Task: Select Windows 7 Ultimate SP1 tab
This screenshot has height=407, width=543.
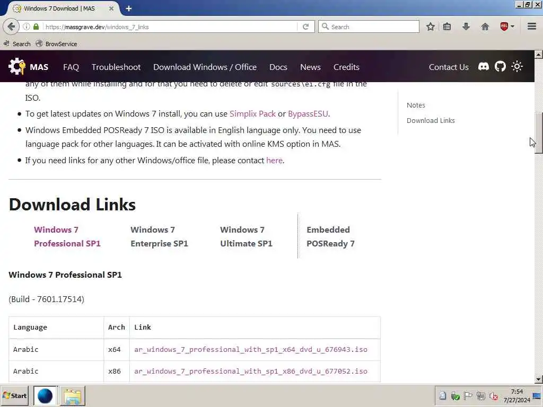Action: 246,237
